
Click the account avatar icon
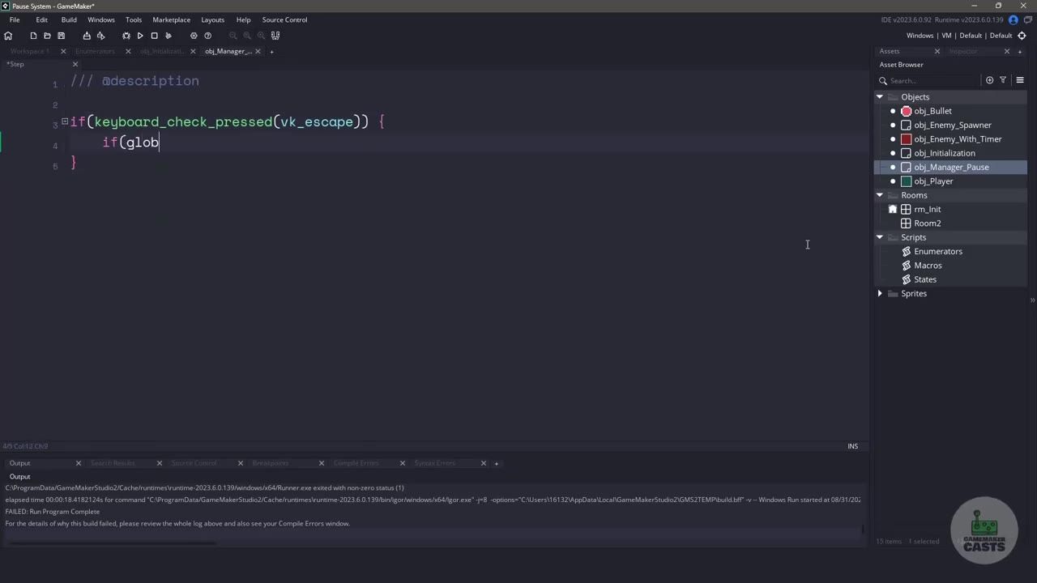click(1013, 19)
